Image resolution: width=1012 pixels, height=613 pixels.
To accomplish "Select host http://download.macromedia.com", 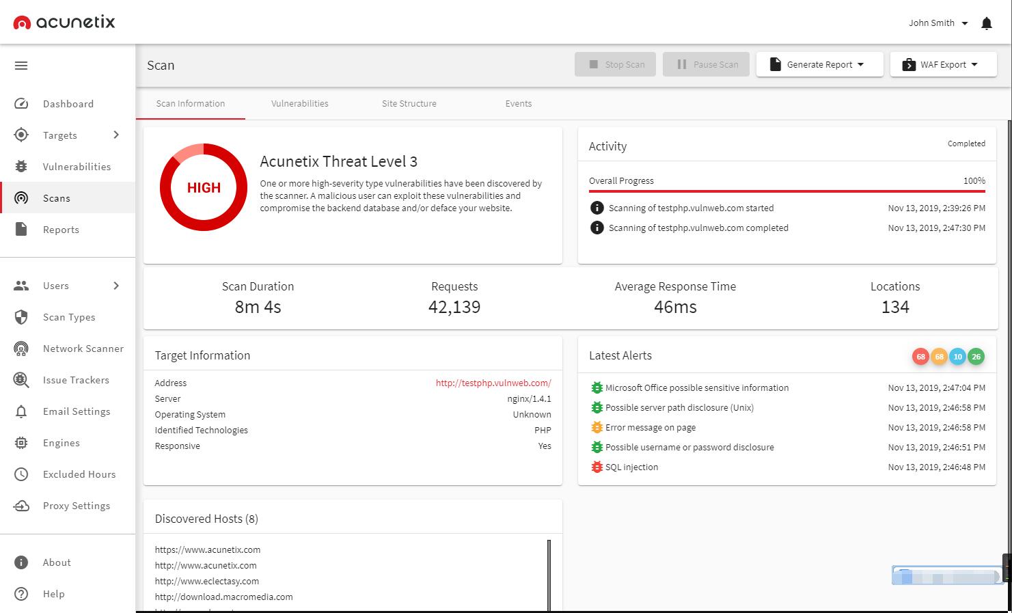I will click(x=223, y=597).
